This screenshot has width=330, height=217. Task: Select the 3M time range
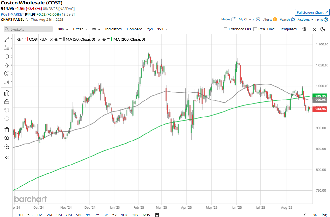(59, 215)
